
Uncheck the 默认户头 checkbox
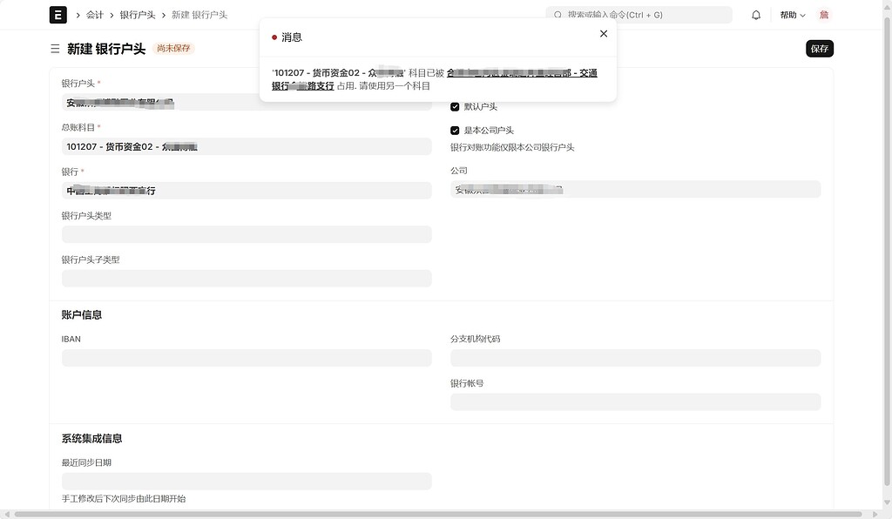coord(455,107)
